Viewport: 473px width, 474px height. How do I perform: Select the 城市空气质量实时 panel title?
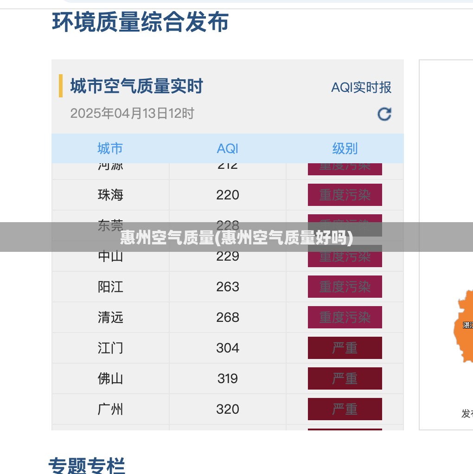(x=137, y=86)
